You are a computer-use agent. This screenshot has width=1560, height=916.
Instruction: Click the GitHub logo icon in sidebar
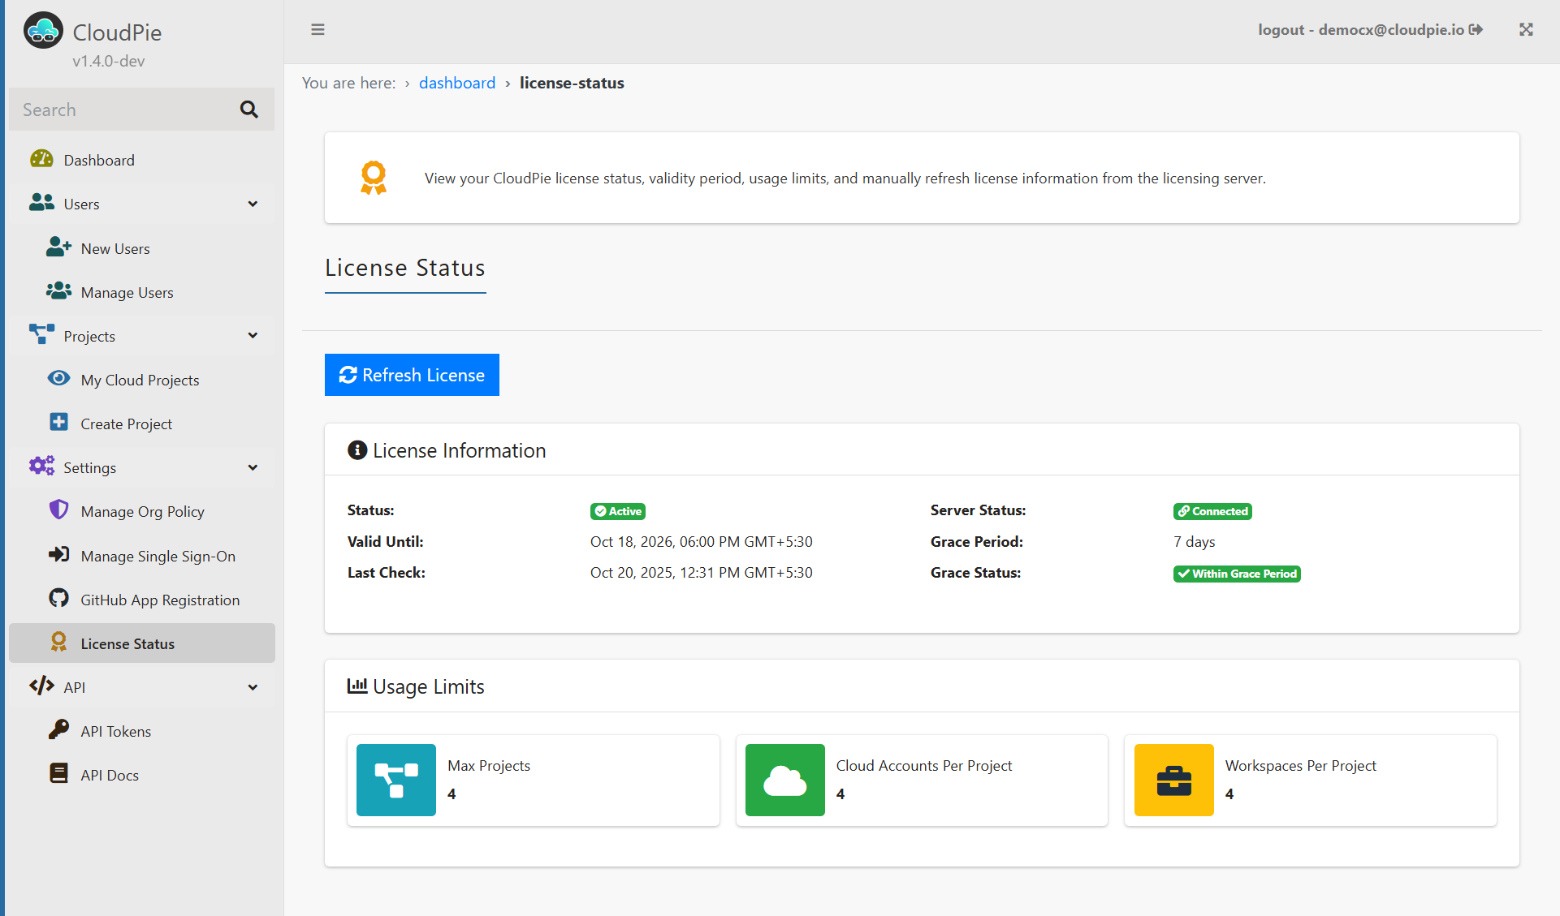[x=58, y=599]
